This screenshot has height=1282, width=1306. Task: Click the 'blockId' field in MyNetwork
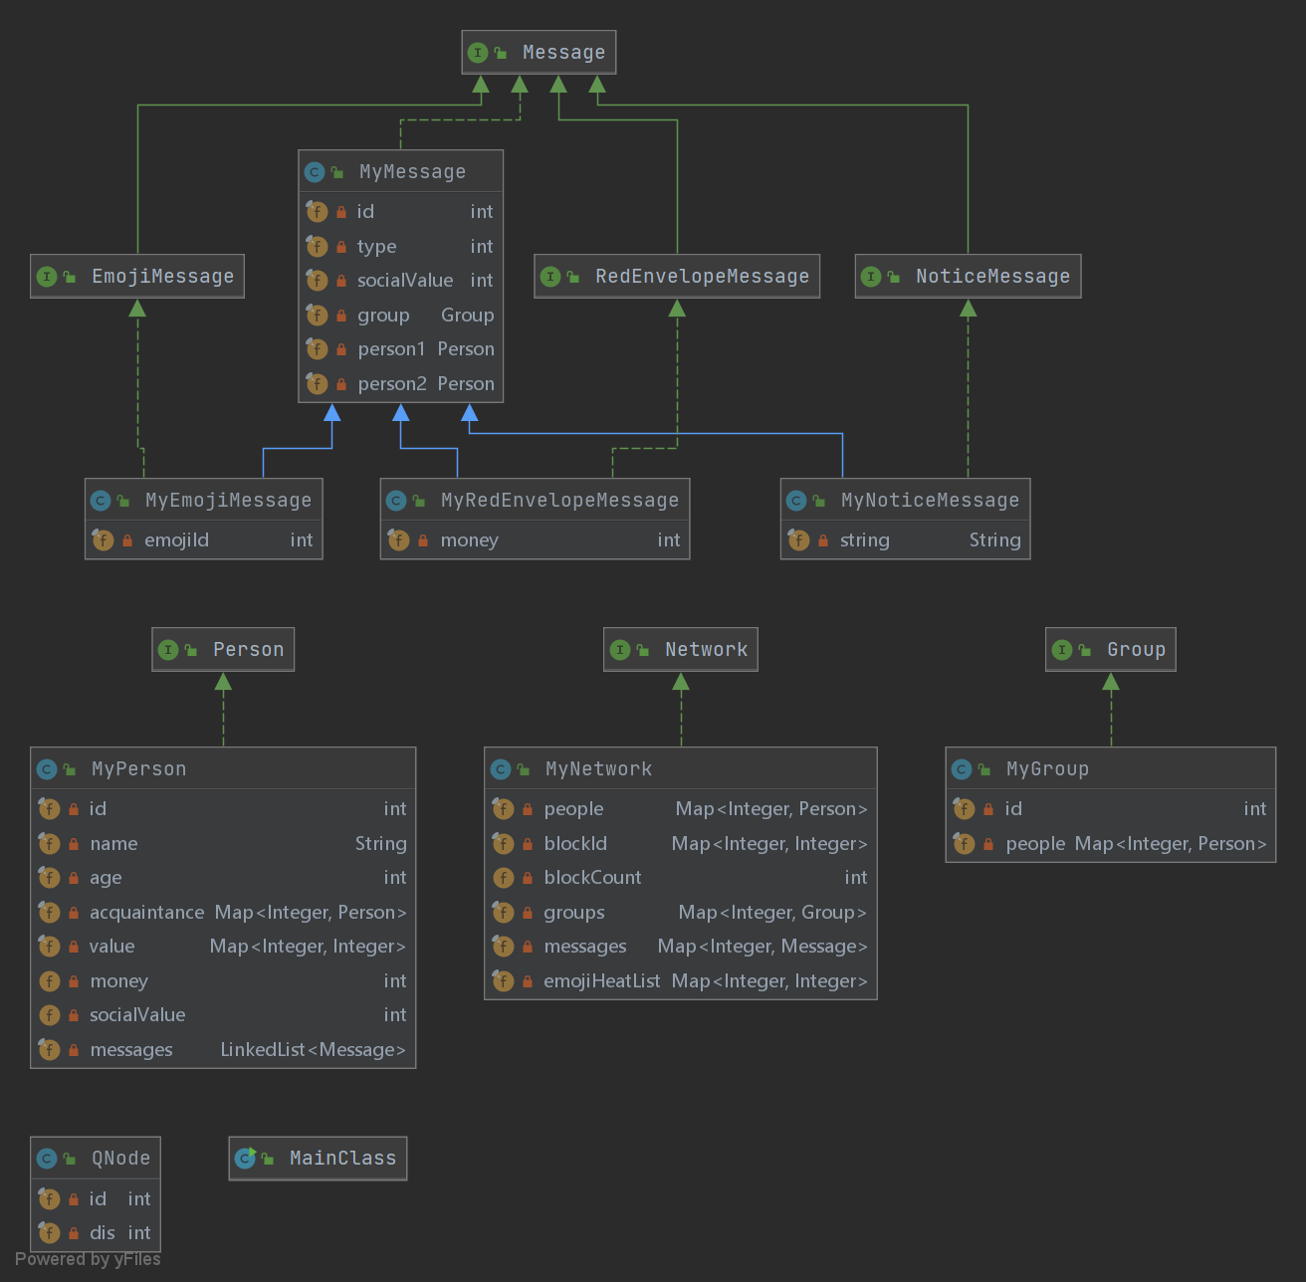(576, 844)
